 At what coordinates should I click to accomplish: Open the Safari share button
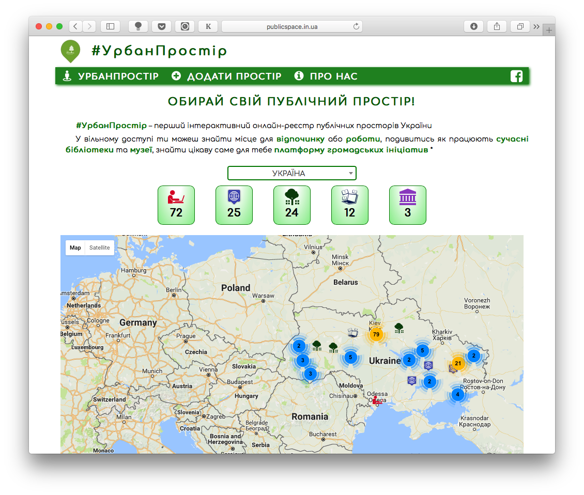tap(497, 26)
